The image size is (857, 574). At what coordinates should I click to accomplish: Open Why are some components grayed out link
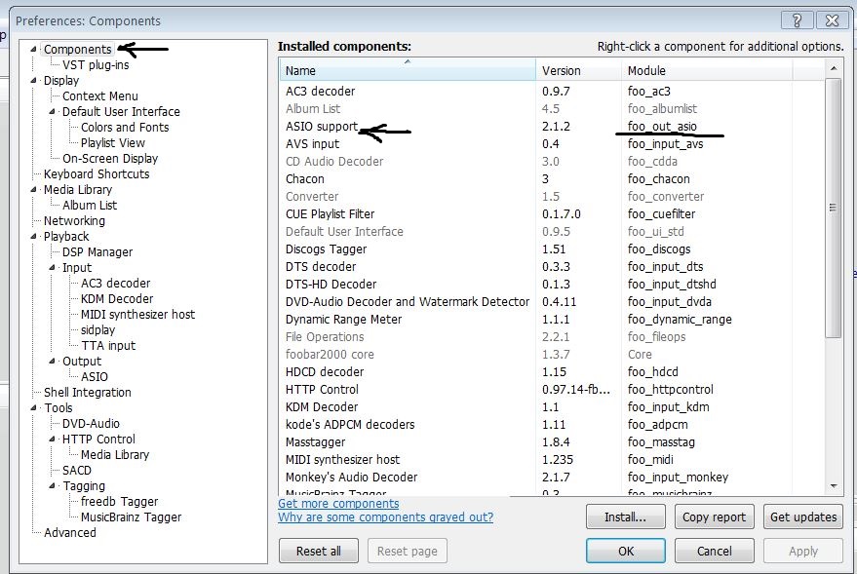[385, 517]
